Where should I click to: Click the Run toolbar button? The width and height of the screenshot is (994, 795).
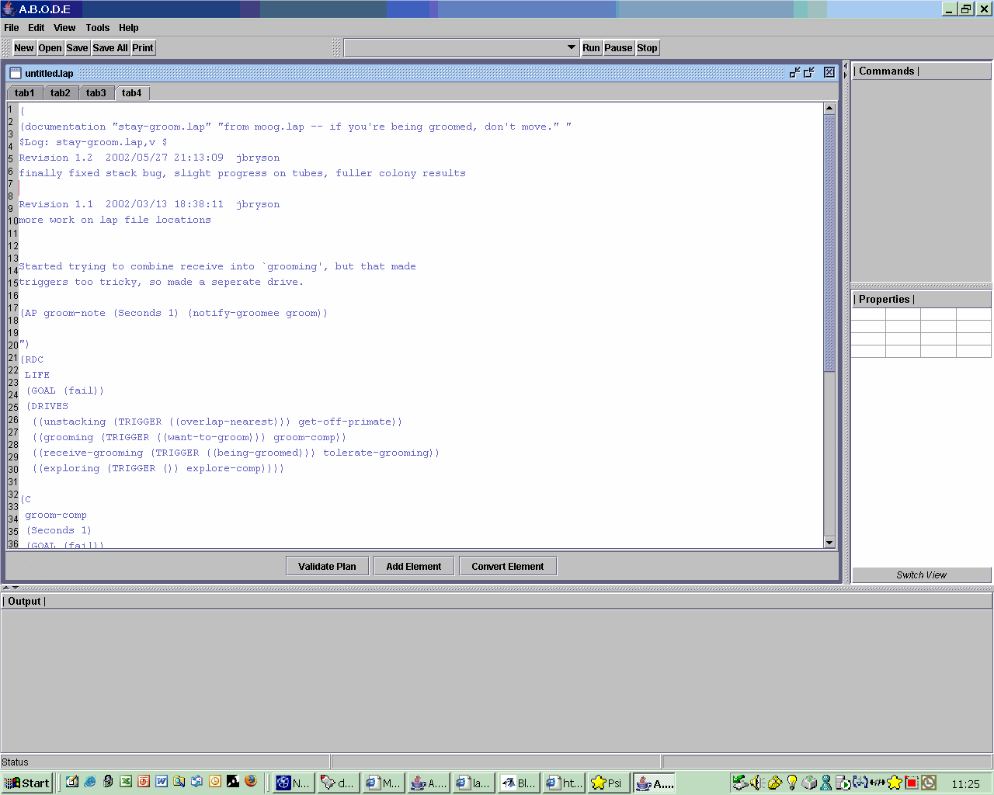[591, 48]
